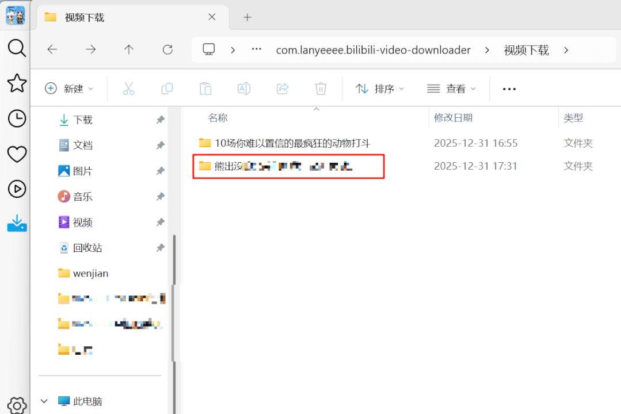Open the 排序 sort dropdown
Image resolution: width=621 pixels, height=414 pixels.
tap(379, 89)
